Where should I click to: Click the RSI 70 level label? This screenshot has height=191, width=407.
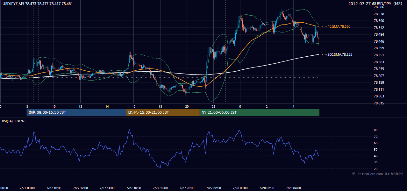[x=375, y=137]
